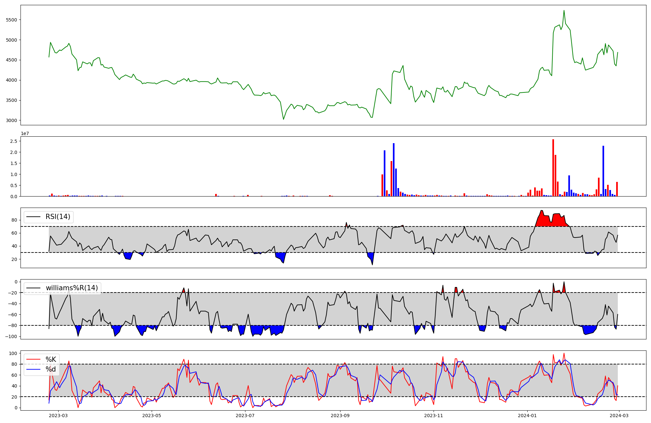Click the 2024-01 x-axis date label
651x423 pixels.
coord(527,416)
